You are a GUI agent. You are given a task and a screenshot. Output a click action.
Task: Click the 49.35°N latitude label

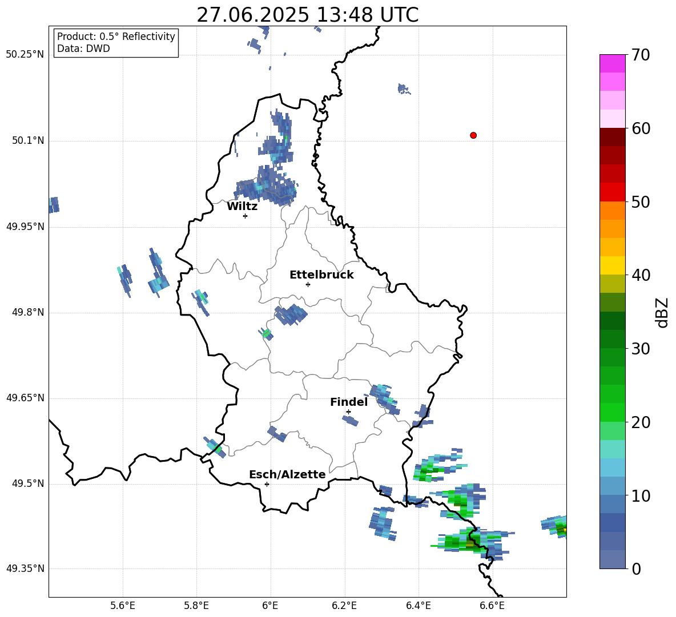25,568
